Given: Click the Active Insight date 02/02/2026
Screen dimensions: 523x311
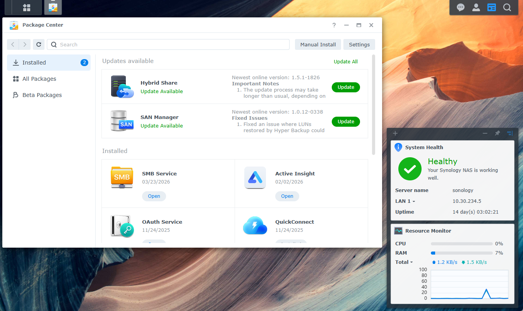Looking at the screenshot, I should 289,182.
